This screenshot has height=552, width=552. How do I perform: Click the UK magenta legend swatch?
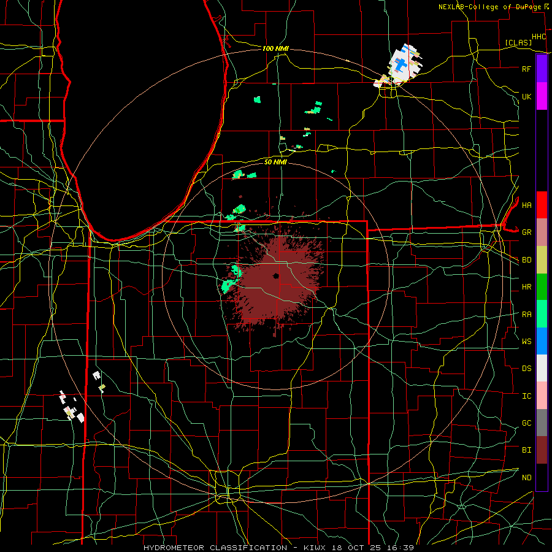[542, 96]
